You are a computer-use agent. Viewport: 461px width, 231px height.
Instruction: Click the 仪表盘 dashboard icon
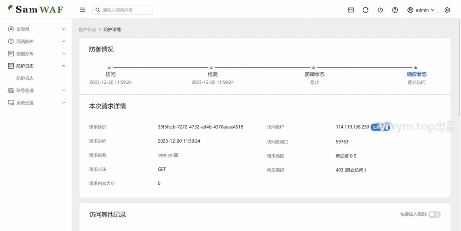click(x=11, y=29)
